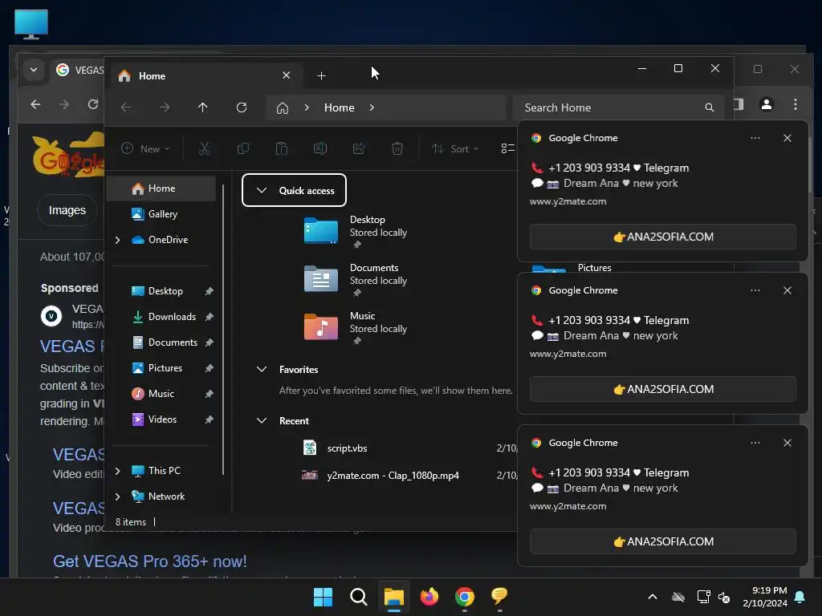Open Chrome's three-dot menu
The width and height of the screenshot is (822, 616).
point(796,104)
